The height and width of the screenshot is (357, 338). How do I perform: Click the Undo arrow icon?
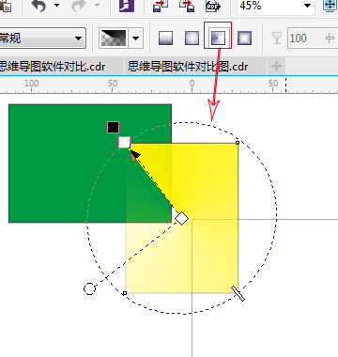[38, 6]
